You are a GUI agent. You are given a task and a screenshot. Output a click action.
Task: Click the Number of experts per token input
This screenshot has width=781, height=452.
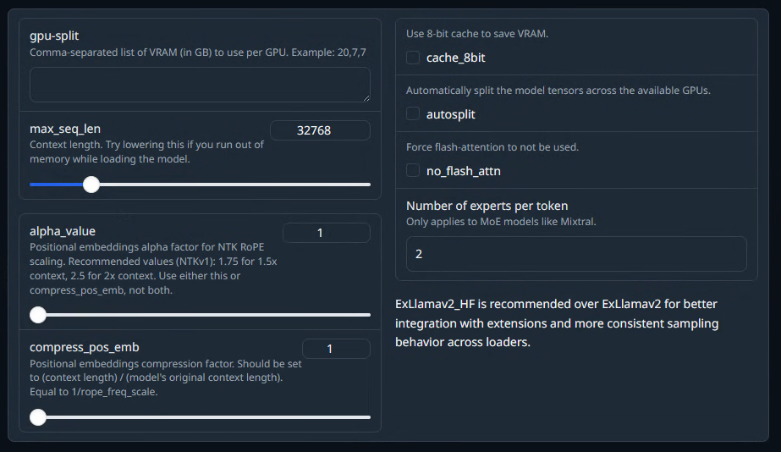(576, 254)
